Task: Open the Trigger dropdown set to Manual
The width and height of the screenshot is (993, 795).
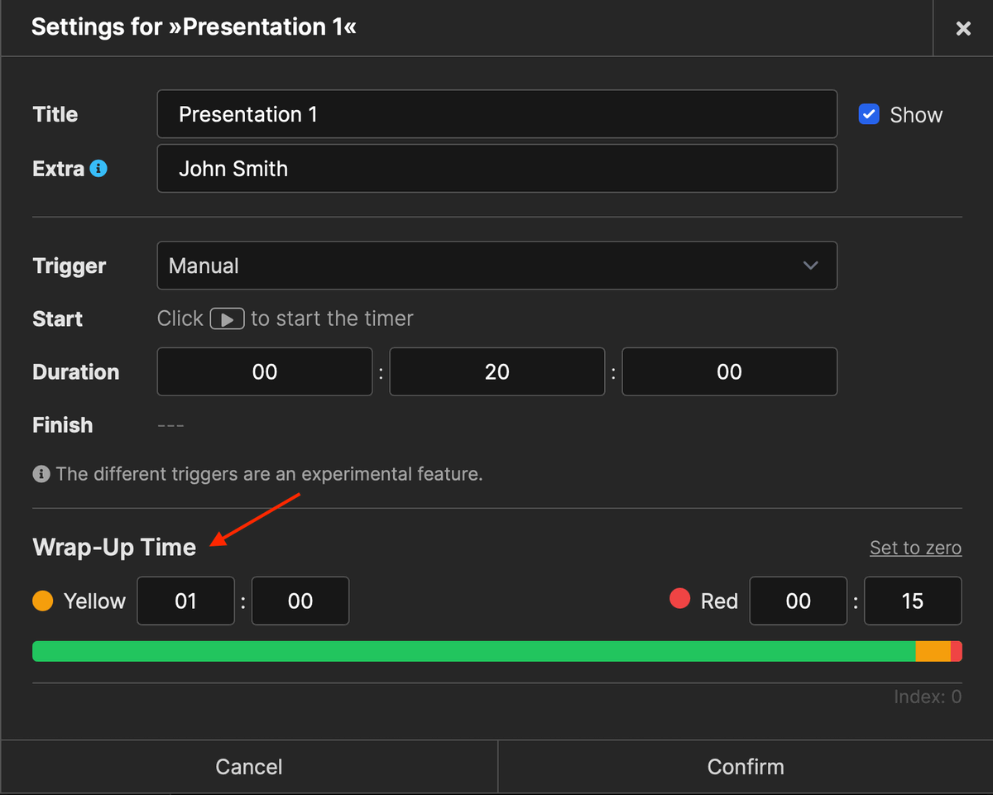Action: [x=496, y=266]
